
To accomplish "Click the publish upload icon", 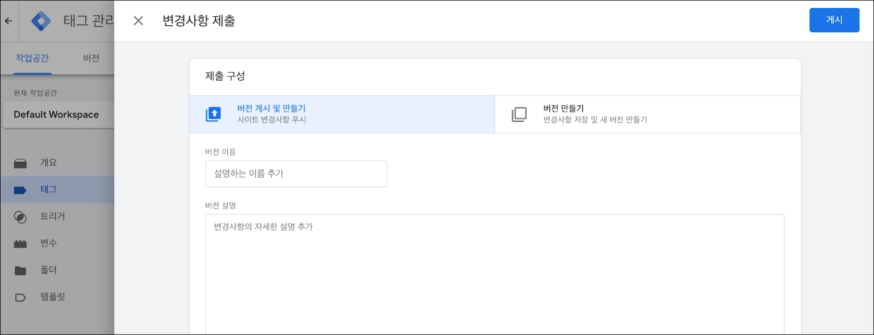I will pyautogui.click(x=213, y=114).
